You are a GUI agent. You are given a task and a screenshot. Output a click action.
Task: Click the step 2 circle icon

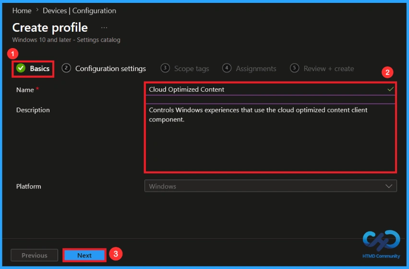(66, 68)
